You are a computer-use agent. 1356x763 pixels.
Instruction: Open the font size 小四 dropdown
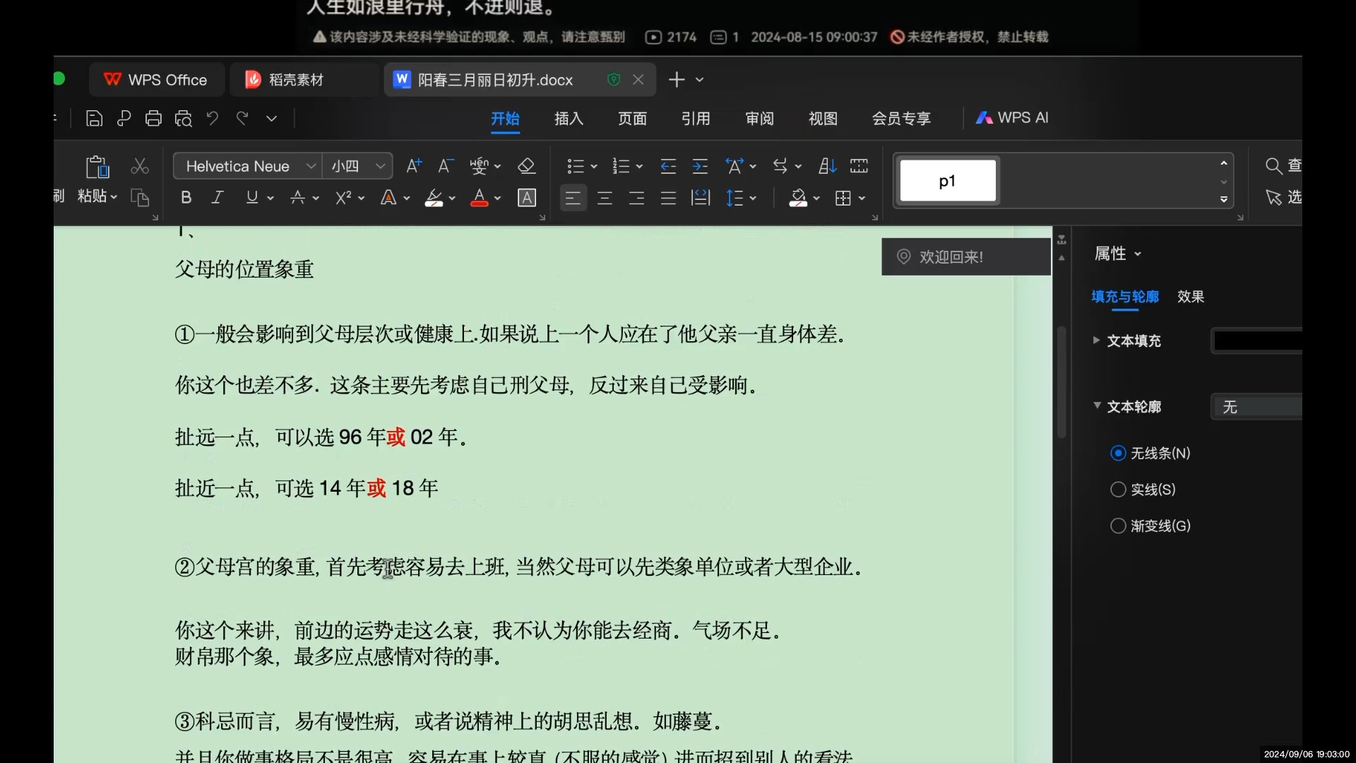coord(381,166)
